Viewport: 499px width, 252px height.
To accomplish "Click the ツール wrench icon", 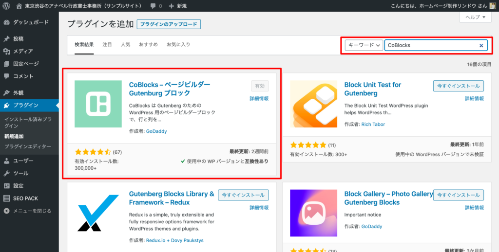I will (x=6, y=173).
